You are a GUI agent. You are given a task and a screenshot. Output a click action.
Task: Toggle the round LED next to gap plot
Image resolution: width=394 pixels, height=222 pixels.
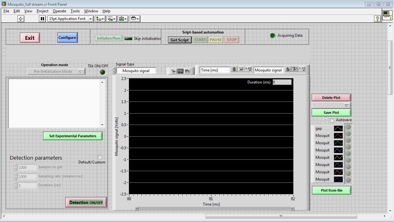point(348,127)
